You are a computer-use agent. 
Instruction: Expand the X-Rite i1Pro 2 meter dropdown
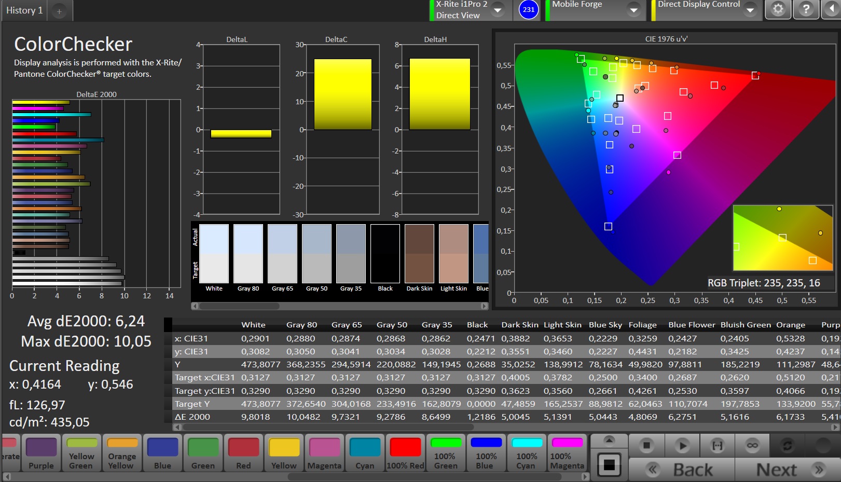(498, 10)
